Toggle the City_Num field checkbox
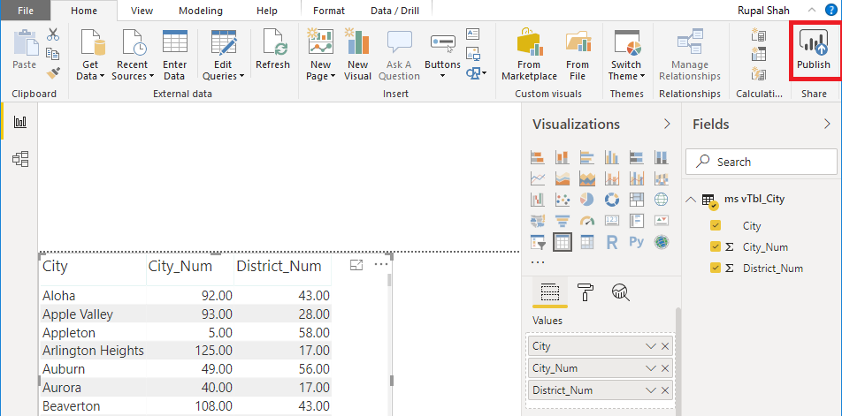The width and height of the screenshot is (842, 416). point(716,247)
